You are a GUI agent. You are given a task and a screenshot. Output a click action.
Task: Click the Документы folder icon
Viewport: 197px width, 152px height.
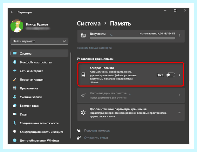pos(83,35)
